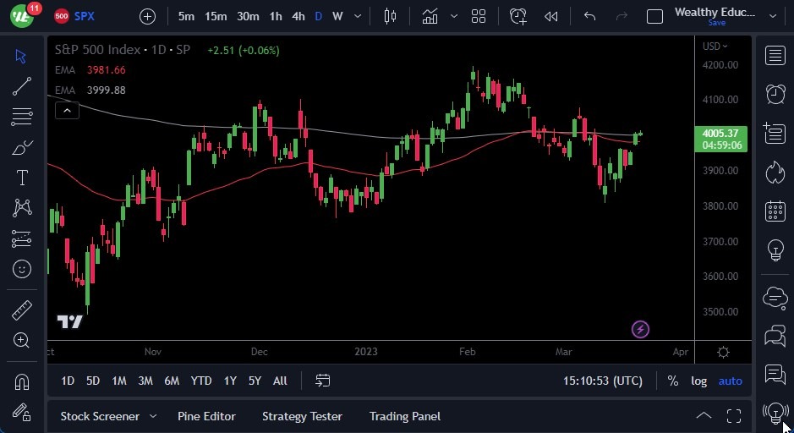Select the Text tool
Screen dimensions: 794x433
[x=22, y=178]
